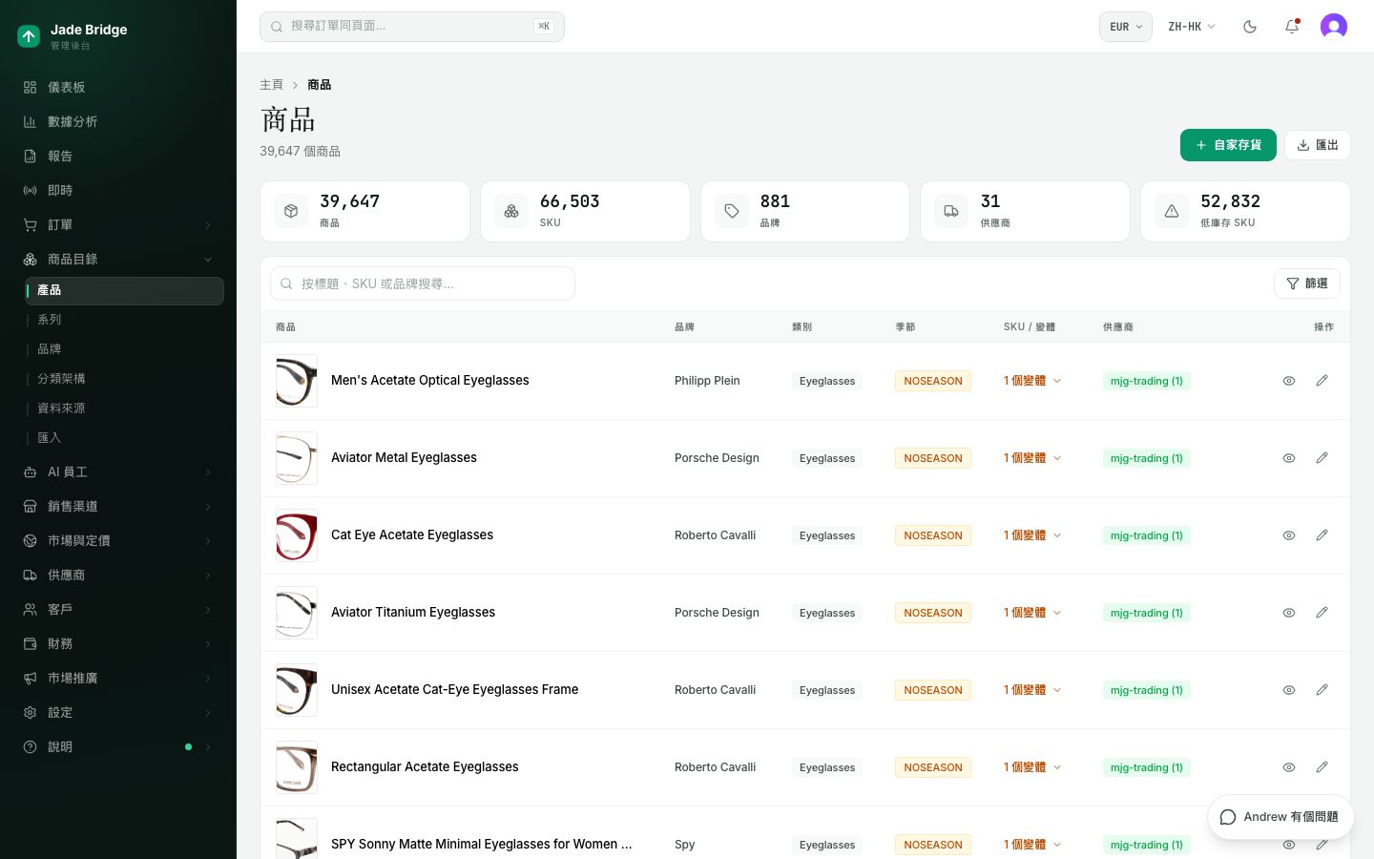
Task: Open 分類架構 in sidebar submenu
Action: [124, 379]
